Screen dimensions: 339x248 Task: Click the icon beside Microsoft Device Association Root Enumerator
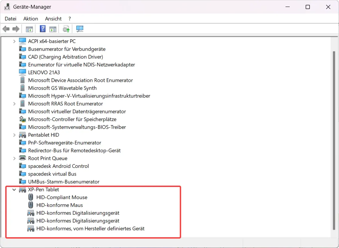[22, 80]
